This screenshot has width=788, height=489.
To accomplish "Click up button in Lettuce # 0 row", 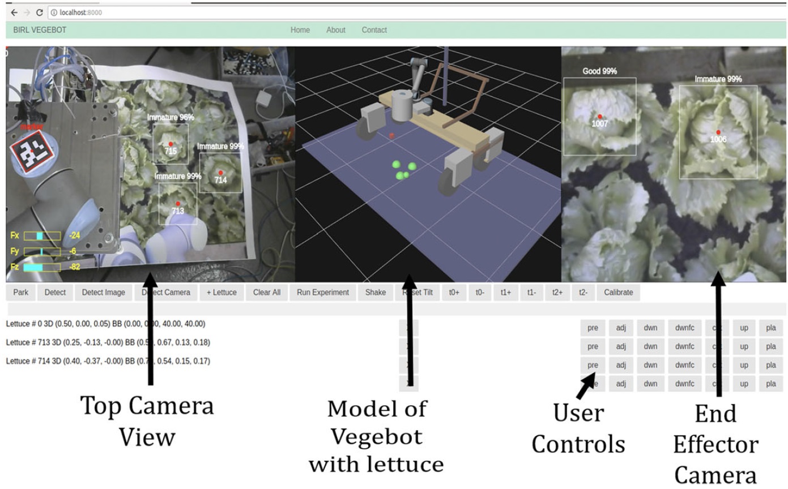I will click(744, 328).
